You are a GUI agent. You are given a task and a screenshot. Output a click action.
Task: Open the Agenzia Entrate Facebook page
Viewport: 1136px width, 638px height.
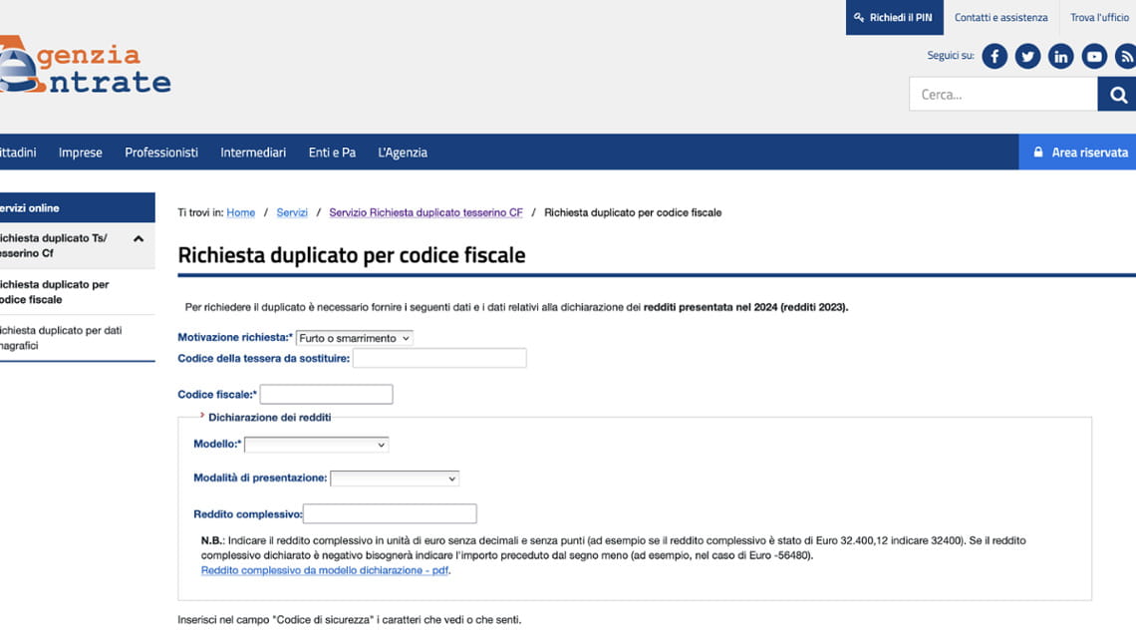coord(994,56)
